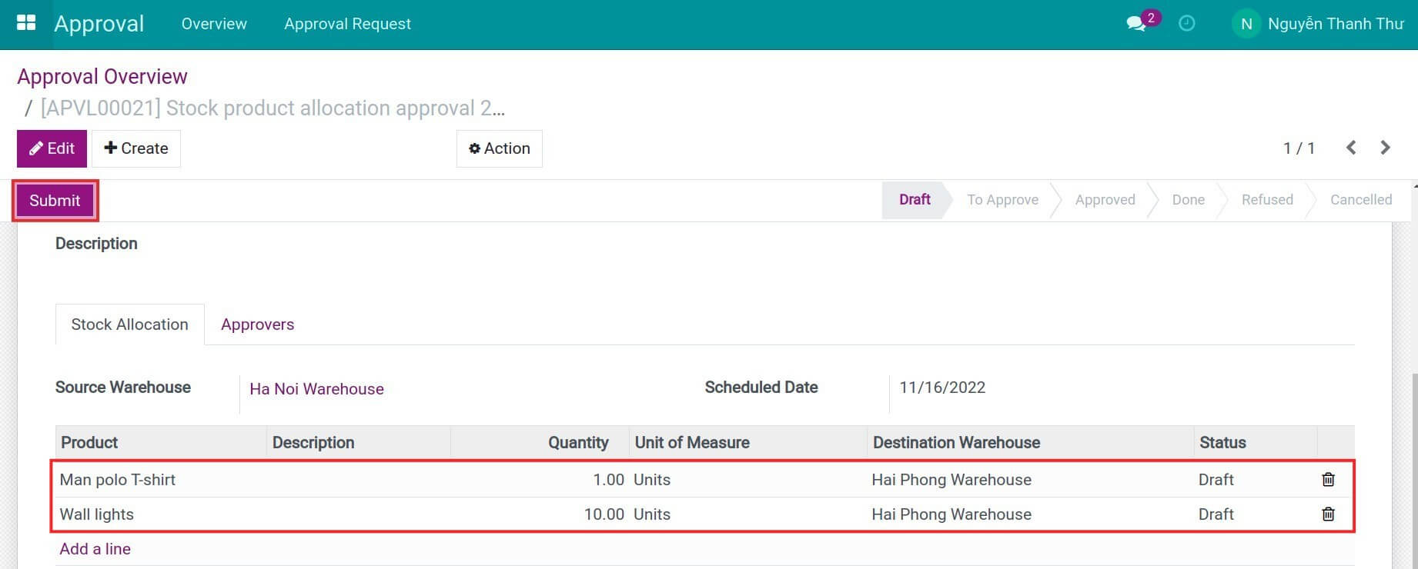Image resolution: width=1418 pixels, height=569 pixels.
Task: Open the Action dropdown menu
Action: coord(499,148)
